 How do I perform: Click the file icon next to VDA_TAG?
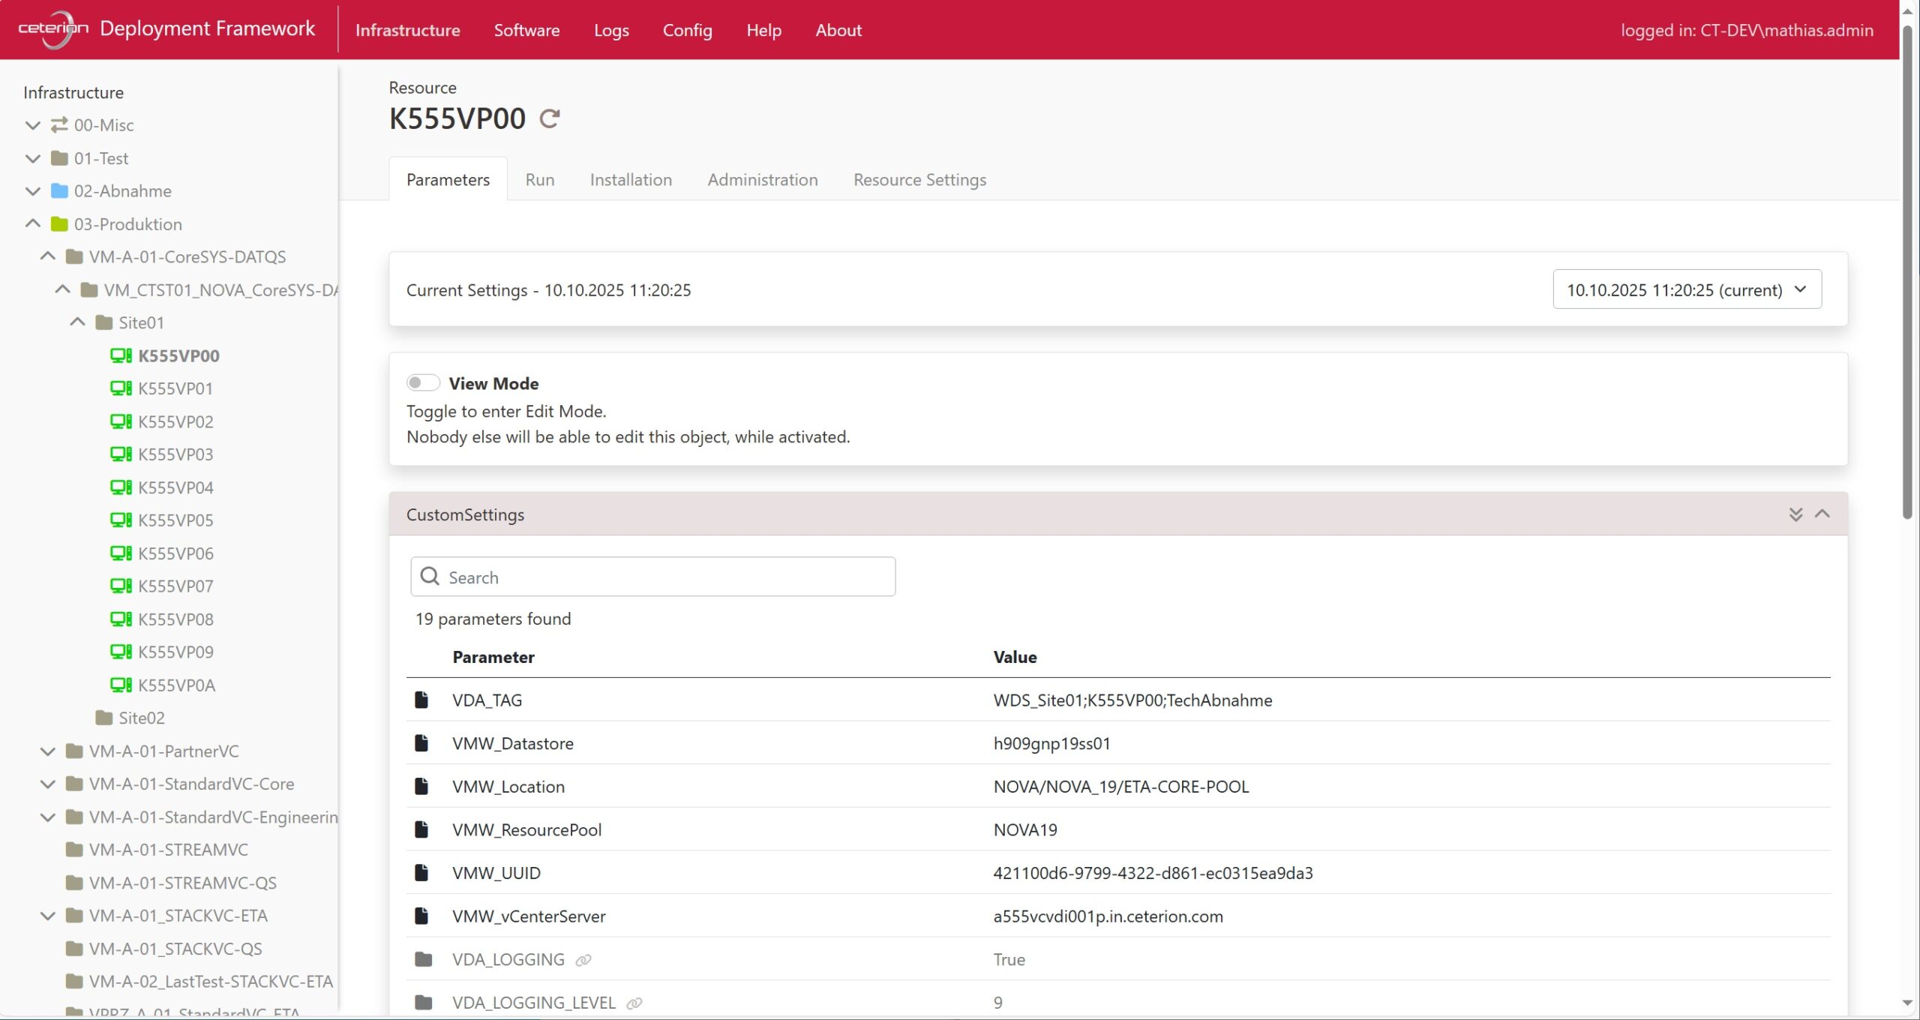tap(421, 700)
